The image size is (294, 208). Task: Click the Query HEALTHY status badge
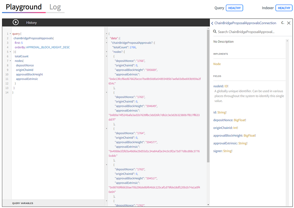234,8
